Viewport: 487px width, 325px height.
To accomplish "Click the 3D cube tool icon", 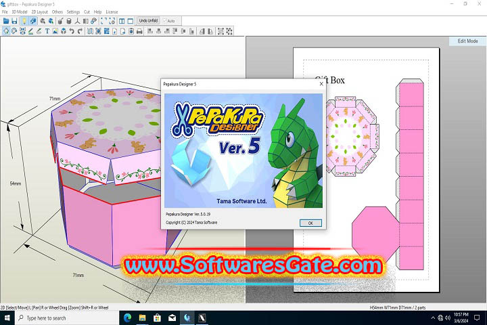I will coord(64,31).
